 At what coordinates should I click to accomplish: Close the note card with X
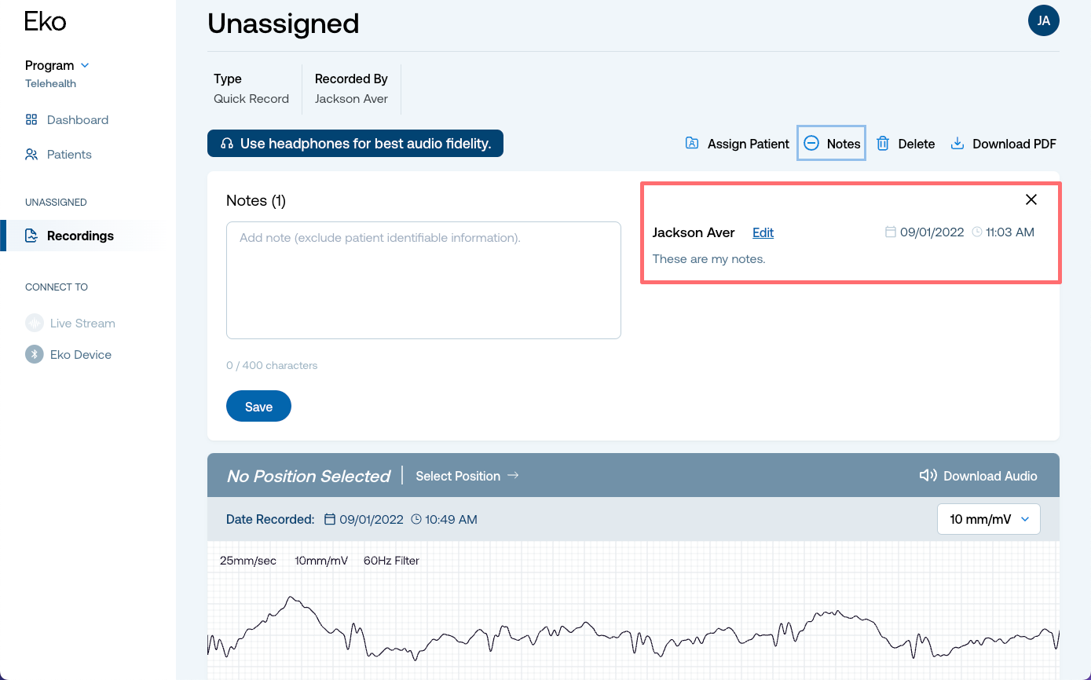(x=1031, y=199)
